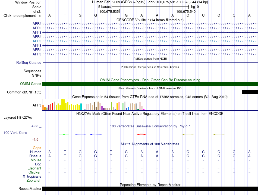Image resolution: width=258 pixels, height=195 pixels.
Task: Click the Window Position label
Action: coord(28,2)
